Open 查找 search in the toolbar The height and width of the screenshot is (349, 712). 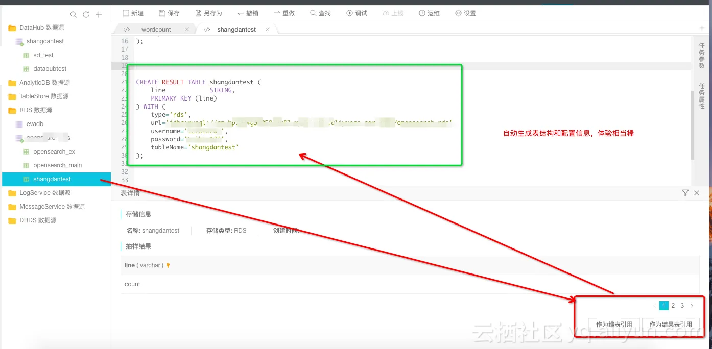point(320,13)
